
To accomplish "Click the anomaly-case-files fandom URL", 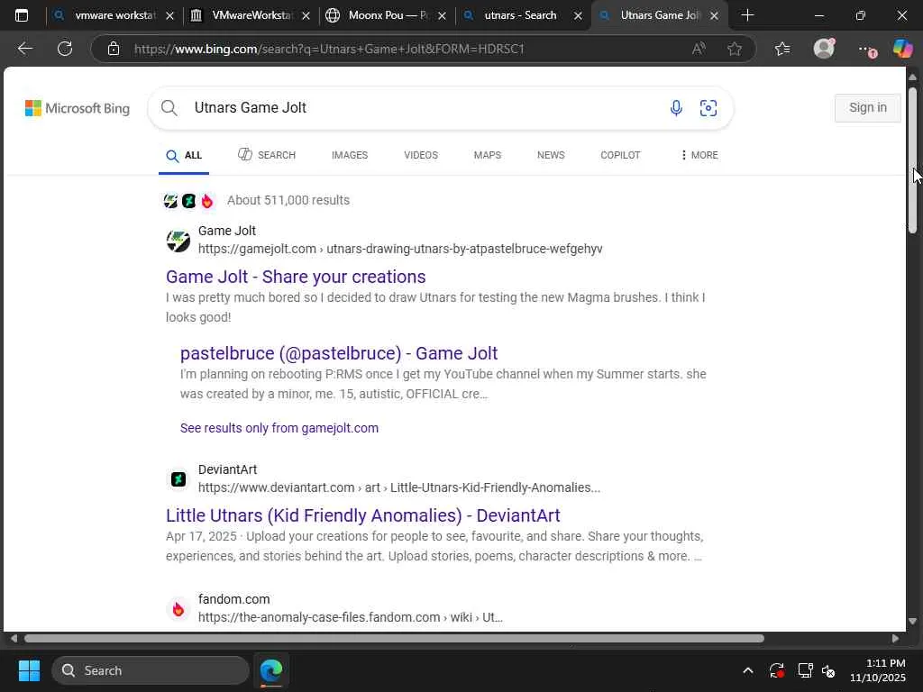I will pyautogui.click(x=351, y=617).
